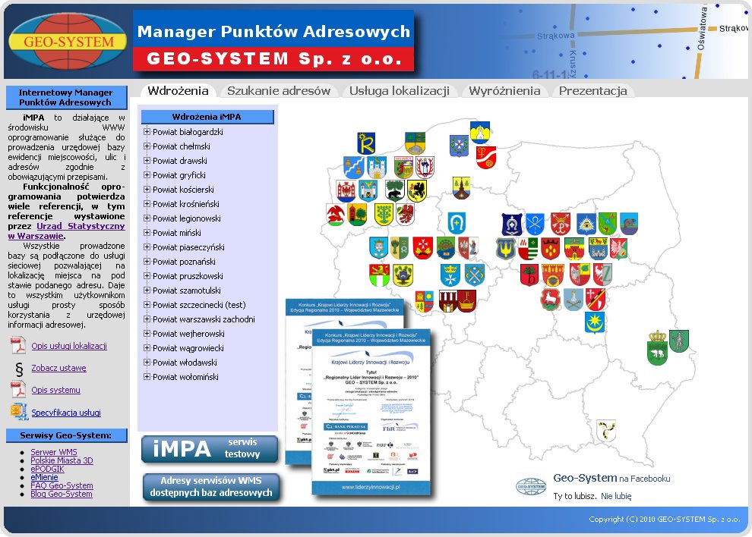Image resolution: width=752 pixels, height=537 pixels.
Task: Click the green crest with armored knight
Action: (679, 341)
